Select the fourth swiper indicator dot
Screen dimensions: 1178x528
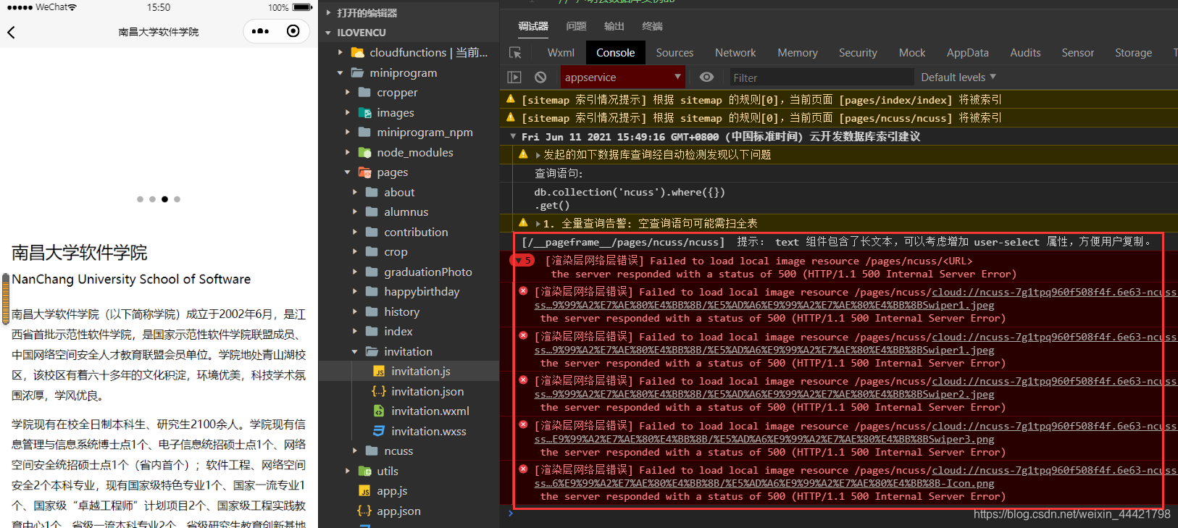point(177,199)
